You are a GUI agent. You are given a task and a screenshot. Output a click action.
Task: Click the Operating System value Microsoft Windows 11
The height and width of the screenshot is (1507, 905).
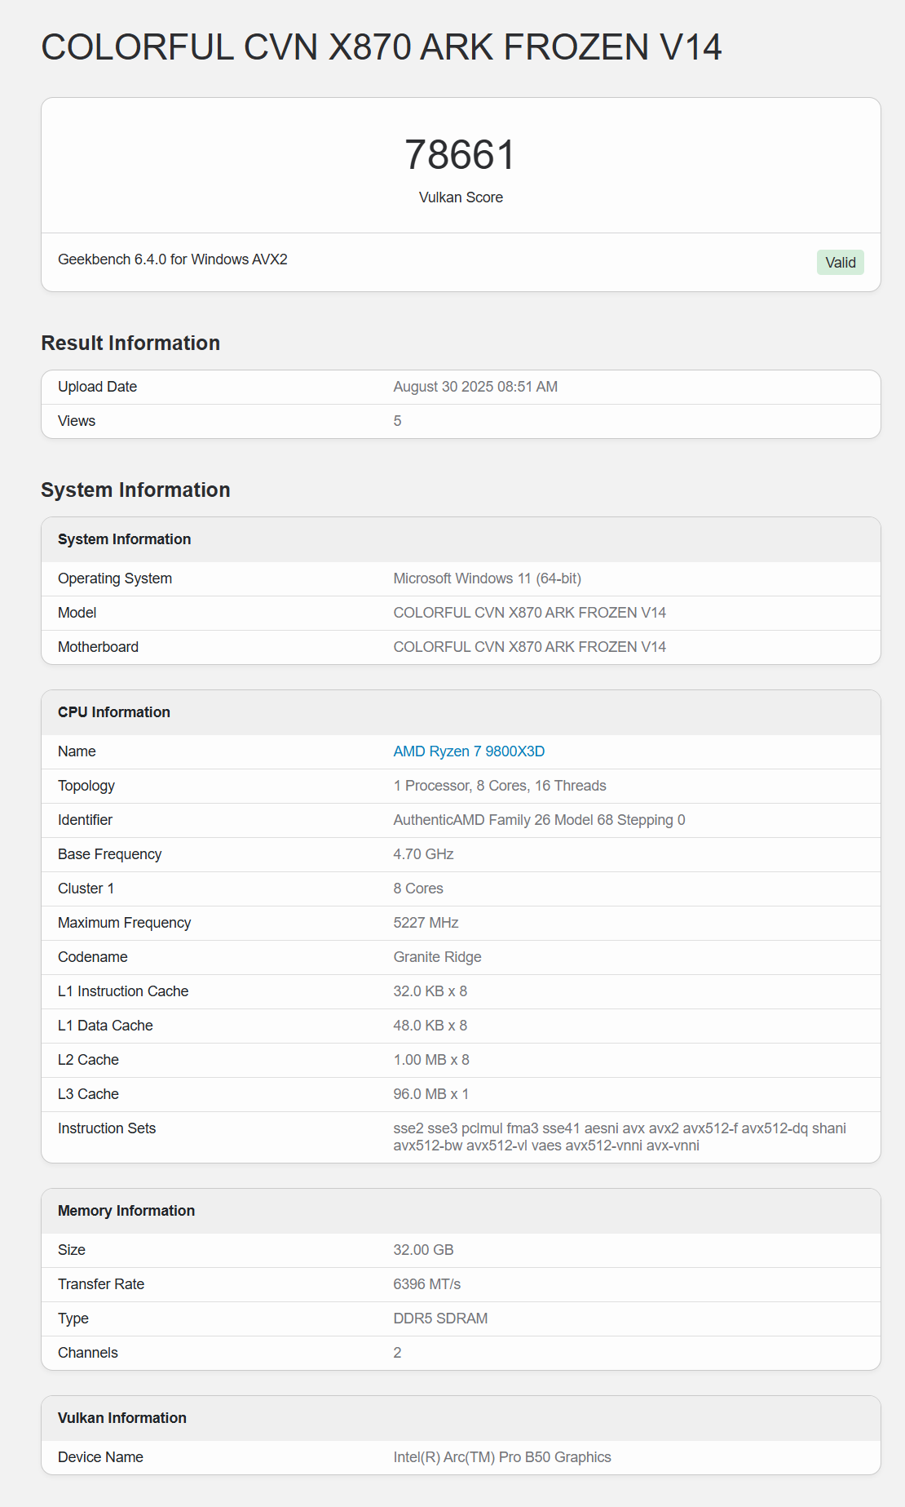tap(487, 578)
